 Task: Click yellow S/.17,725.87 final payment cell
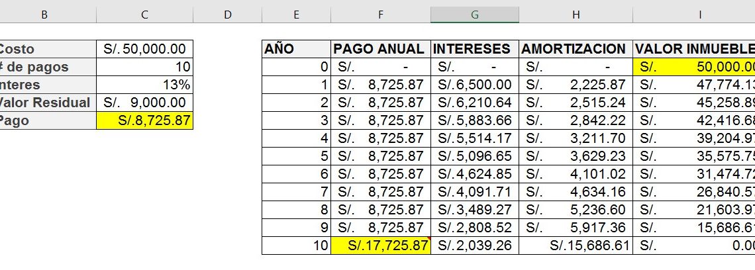pyautogui.click(x=380, y=246)
